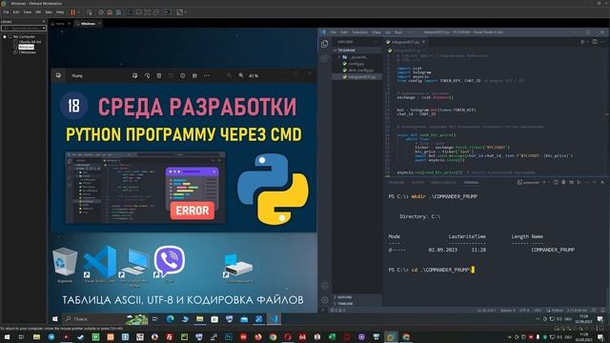610x343 pixels.
Task: Split the VS Code editor
Action: (x=595, y=42)
